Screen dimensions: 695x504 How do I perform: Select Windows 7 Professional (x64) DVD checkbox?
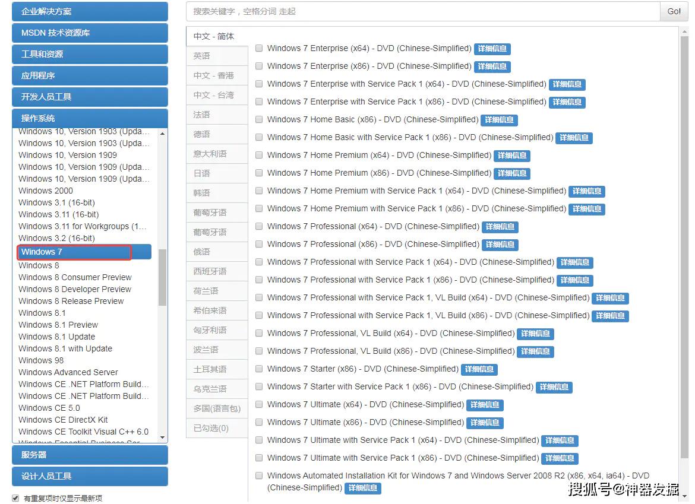(259, 226)
